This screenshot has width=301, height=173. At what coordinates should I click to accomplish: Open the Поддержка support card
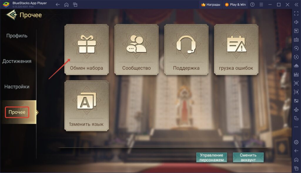185,49
